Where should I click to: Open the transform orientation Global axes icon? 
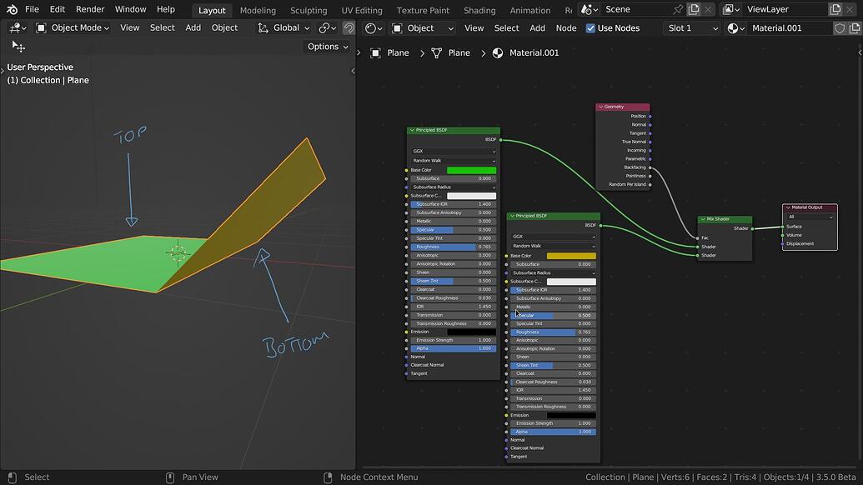[x=263, y=27]
